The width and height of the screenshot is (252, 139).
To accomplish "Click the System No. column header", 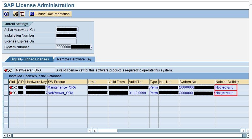I will tap(197, 82).
